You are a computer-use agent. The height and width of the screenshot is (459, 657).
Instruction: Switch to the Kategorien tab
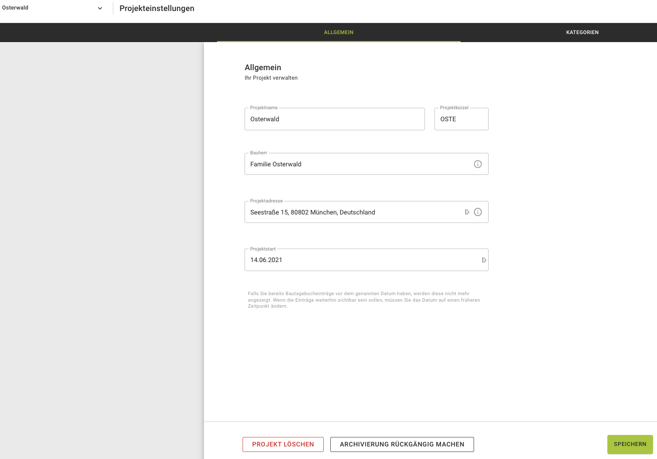pos(582,33)
